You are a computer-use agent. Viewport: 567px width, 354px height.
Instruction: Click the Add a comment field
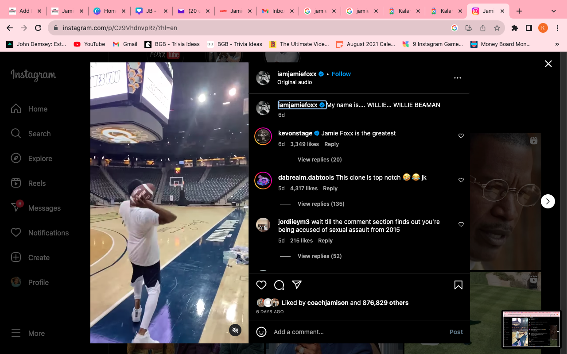[359, 332]
